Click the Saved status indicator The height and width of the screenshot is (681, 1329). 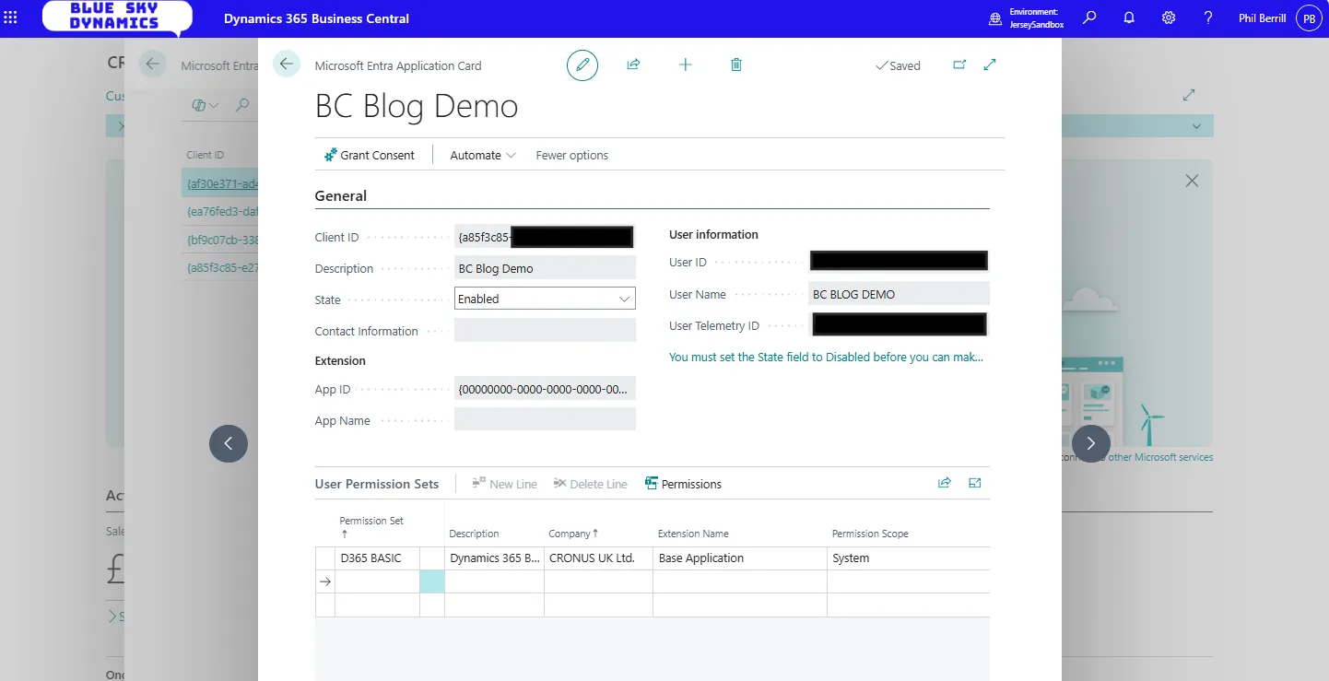pos(898,65)
